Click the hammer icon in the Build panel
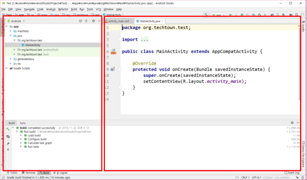 pos(8,129)
